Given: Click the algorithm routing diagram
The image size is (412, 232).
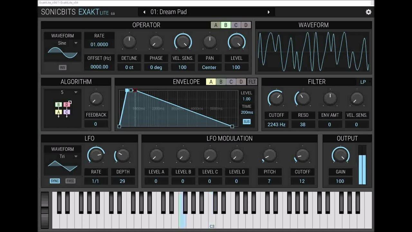Looking at the screenshot, I should point(63,110).
